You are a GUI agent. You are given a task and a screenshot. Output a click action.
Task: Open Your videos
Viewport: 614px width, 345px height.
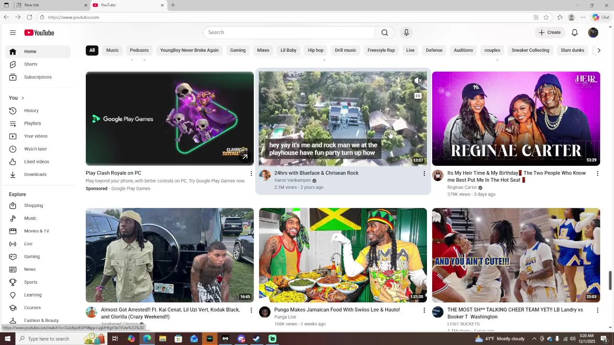tap(36, 136)
